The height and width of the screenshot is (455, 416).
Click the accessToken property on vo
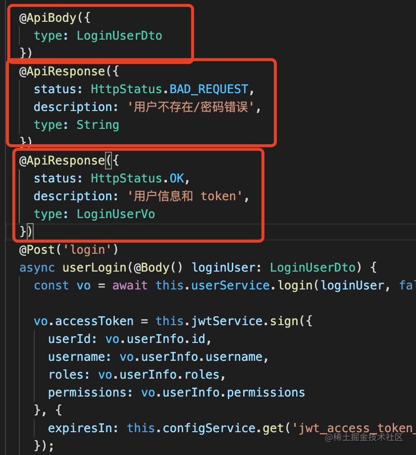click(x=94, y=321)
